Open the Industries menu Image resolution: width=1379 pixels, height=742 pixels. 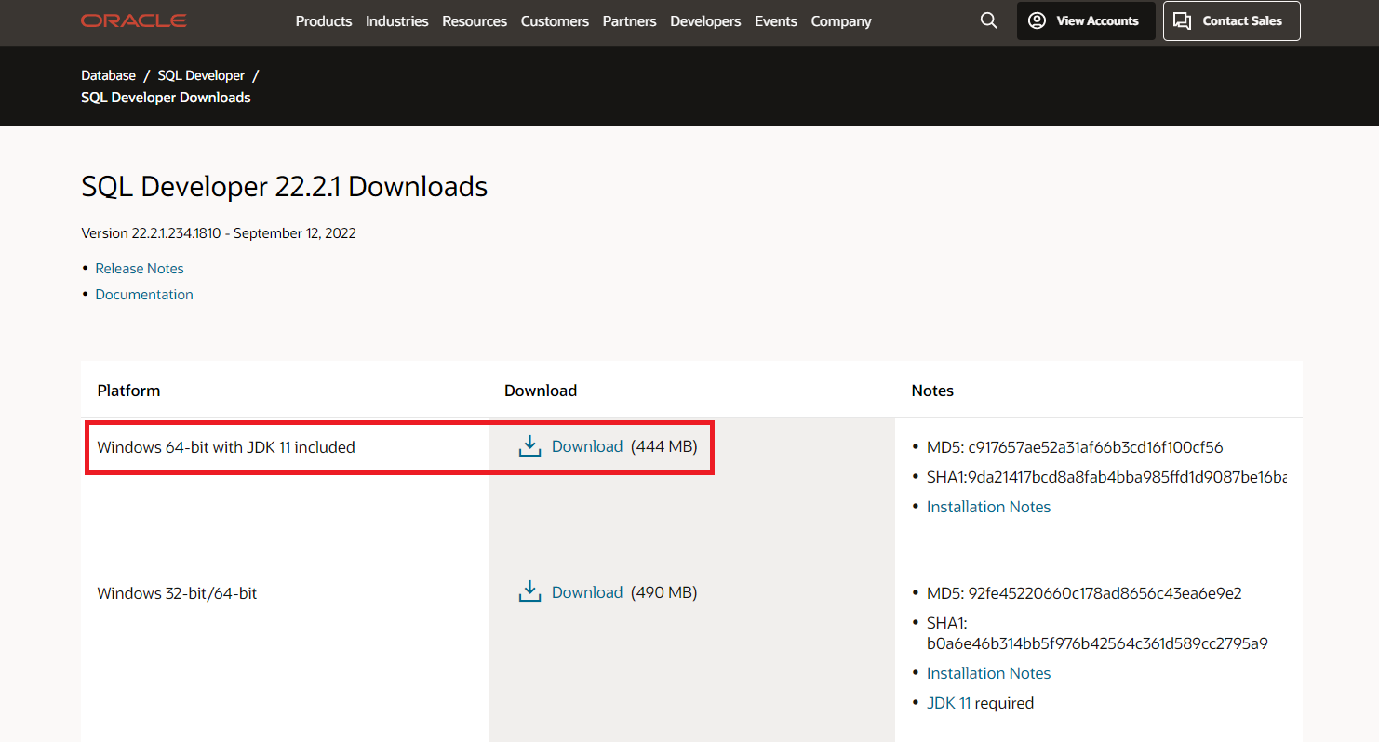[x=397, y=20]
